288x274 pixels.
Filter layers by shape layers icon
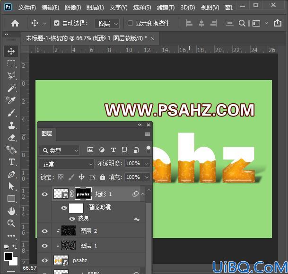pos(125,150)
